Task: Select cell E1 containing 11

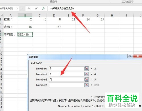Action: 68,19
